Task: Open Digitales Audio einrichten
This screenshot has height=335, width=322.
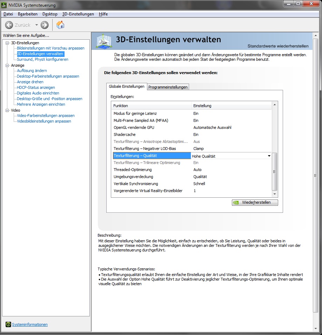Action: pos(38,93)
